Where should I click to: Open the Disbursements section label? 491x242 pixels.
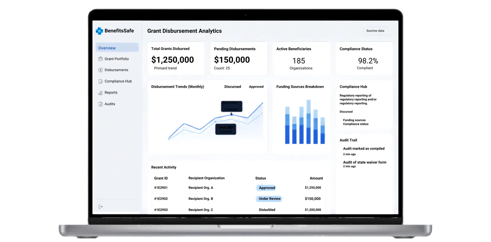point(116,70)
